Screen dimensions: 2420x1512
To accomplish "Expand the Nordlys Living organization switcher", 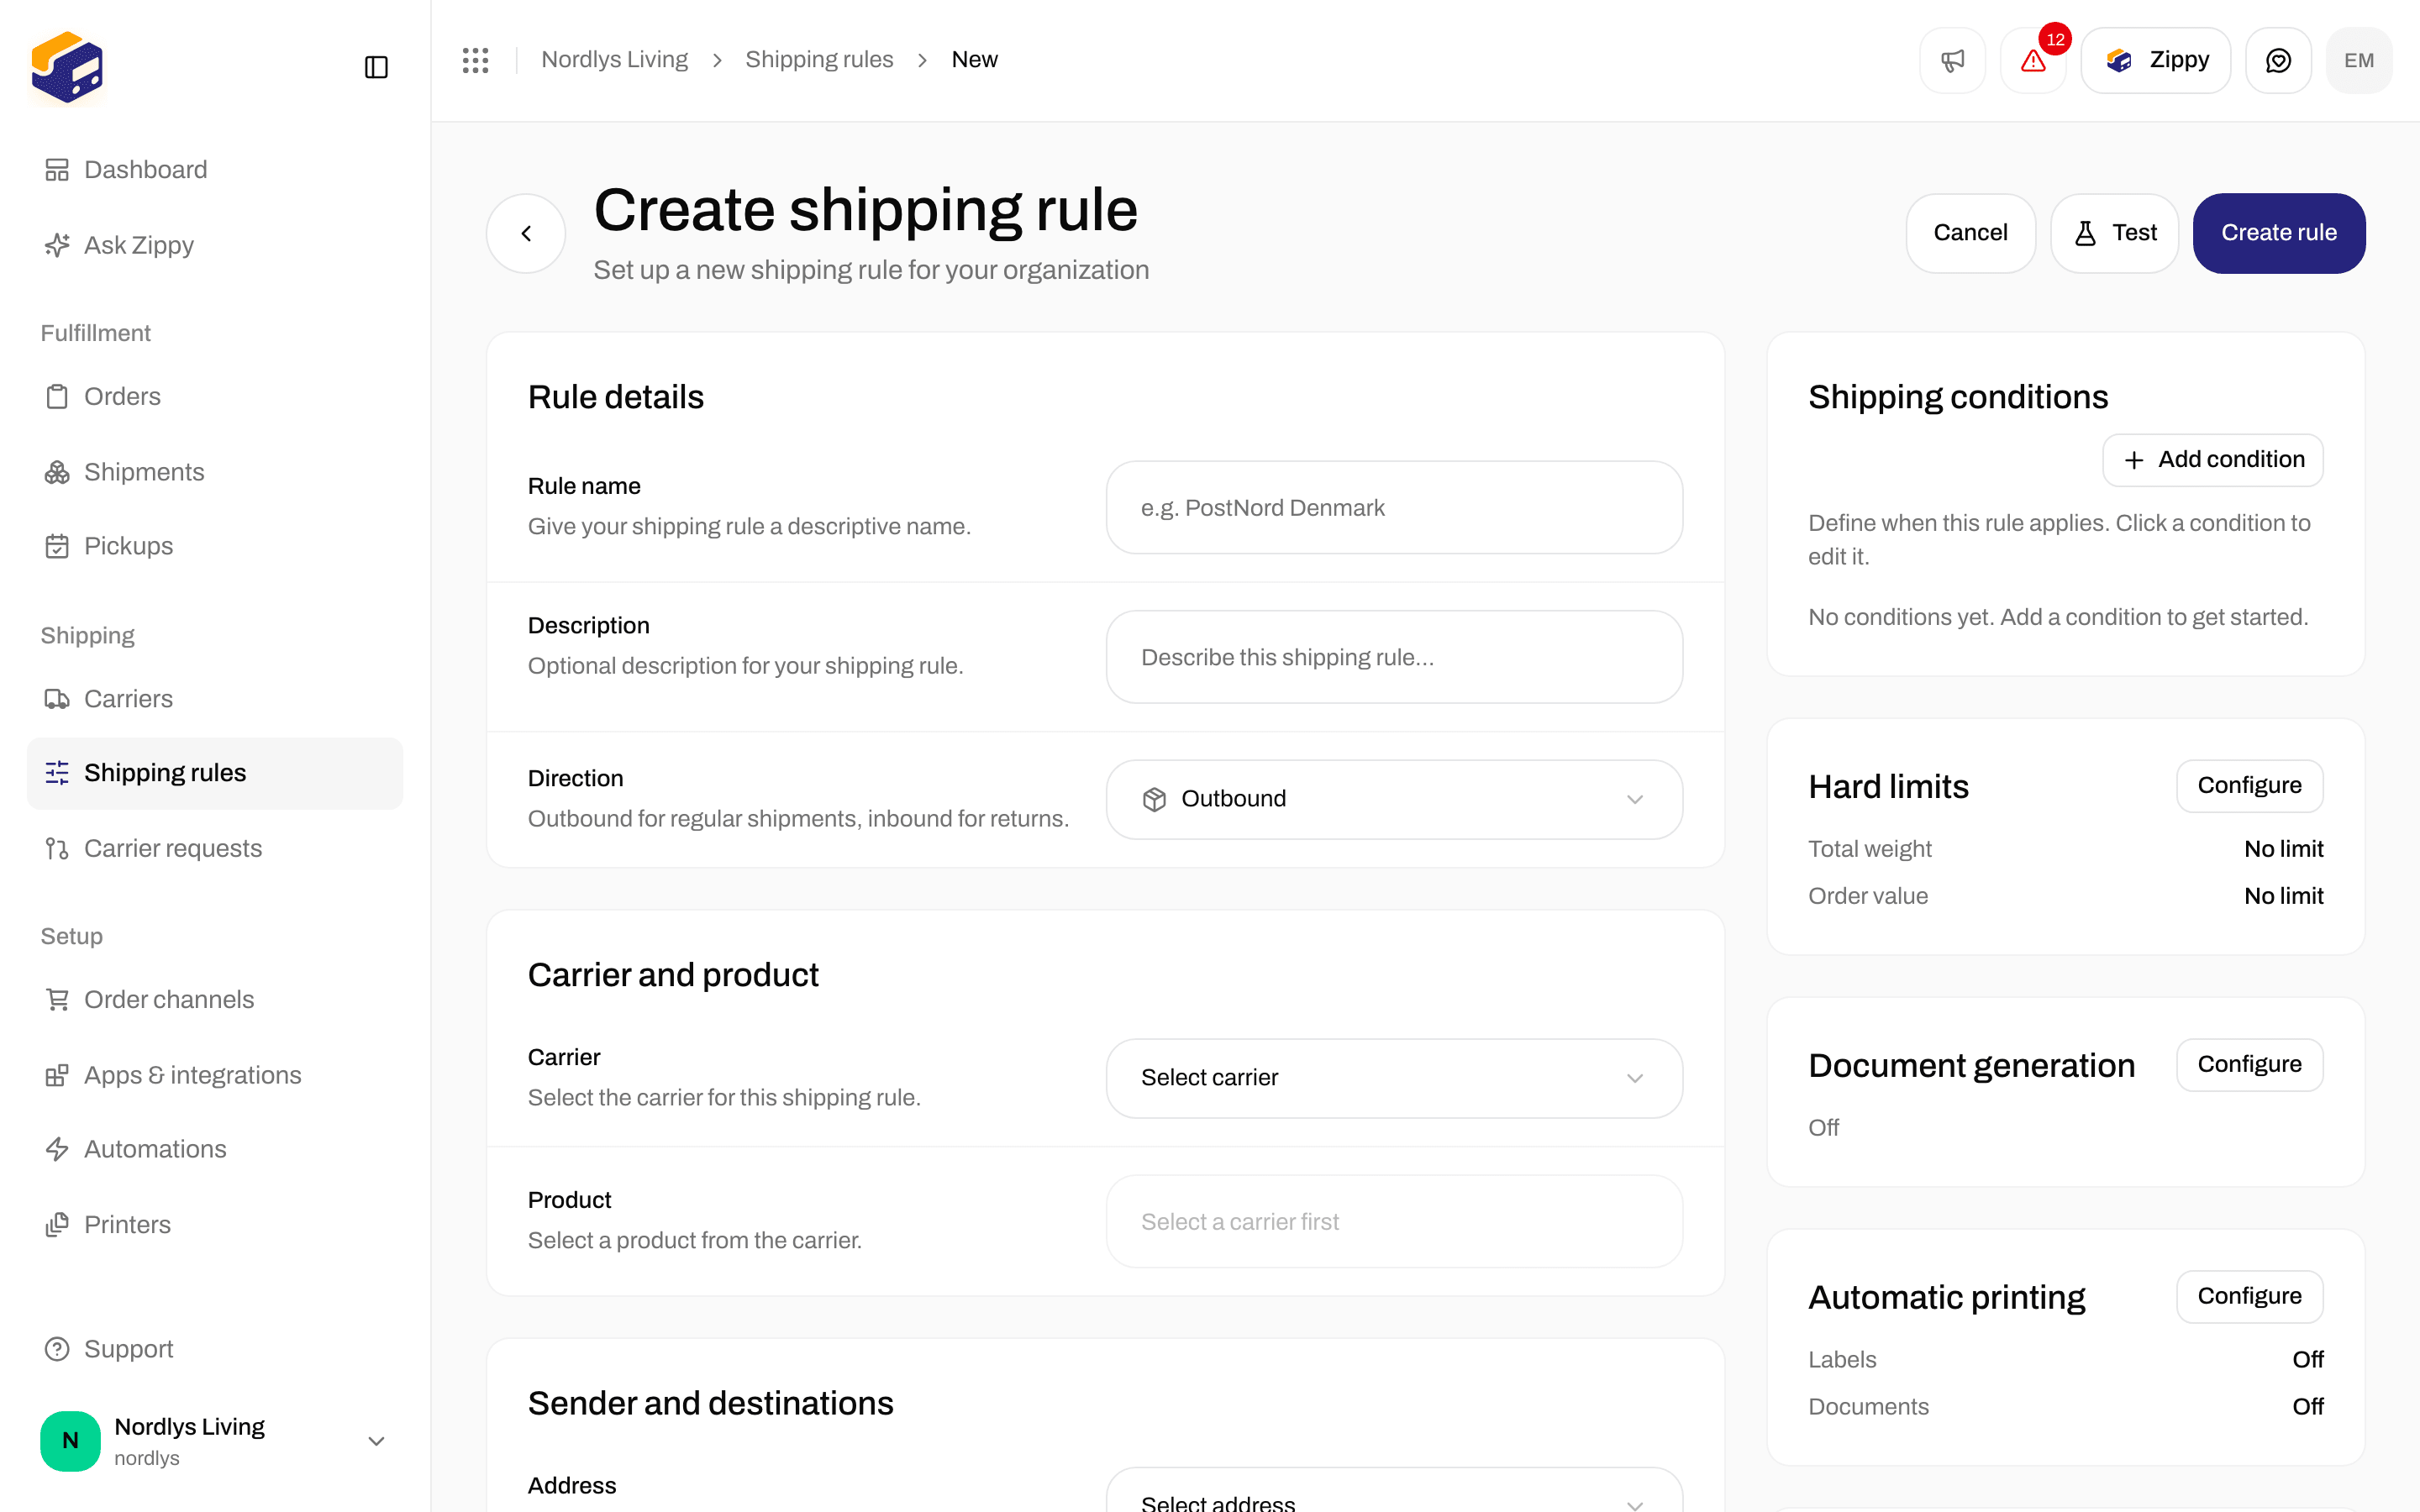I will [x=215, y=1441].
